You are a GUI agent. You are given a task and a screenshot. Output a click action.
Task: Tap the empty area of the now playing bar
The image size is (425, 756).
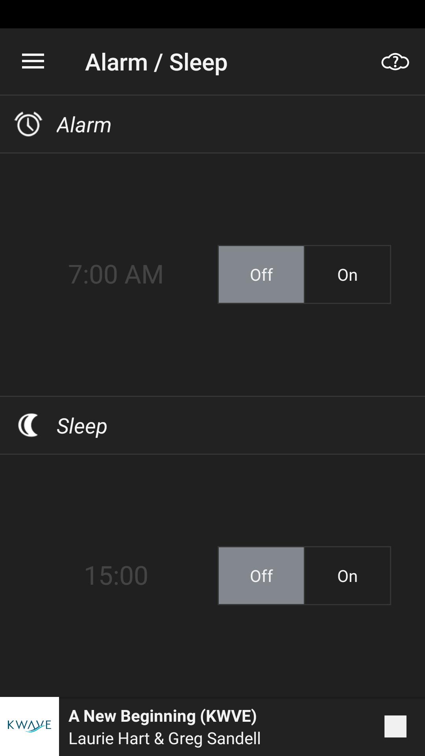pyautogui.click(x=323, y=726)
